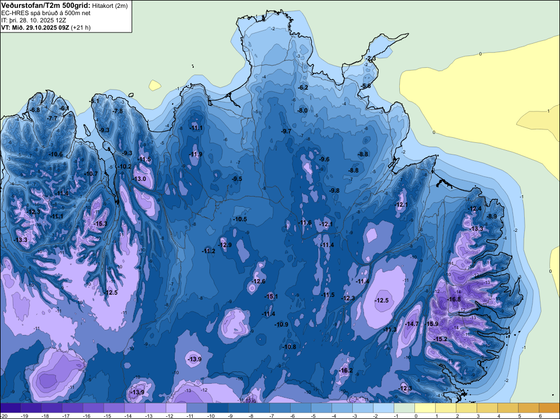Select the legend swatch between -3 and -2

362,408
